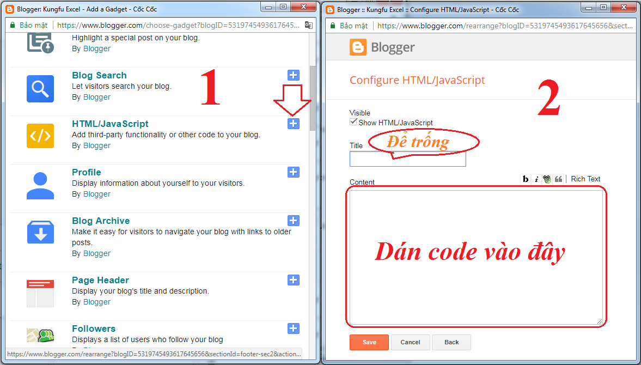This screenshot has width=641, height=365.
Task: Click Back button
Action: pyautogui.click(x=451, y=342)
